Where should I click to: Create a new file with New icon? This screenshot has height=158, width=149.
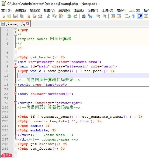point(3,16)
